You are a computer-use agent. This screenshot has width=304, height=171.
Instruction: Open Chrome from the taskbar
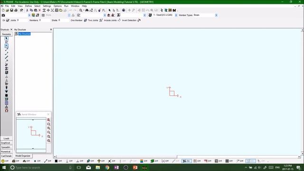pos(107,168)
